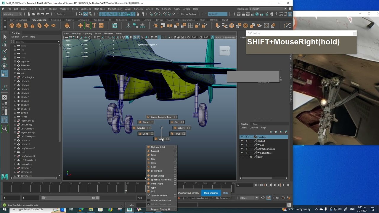Click the FRONT view cube
379x213 pixels.
(224, 51)
